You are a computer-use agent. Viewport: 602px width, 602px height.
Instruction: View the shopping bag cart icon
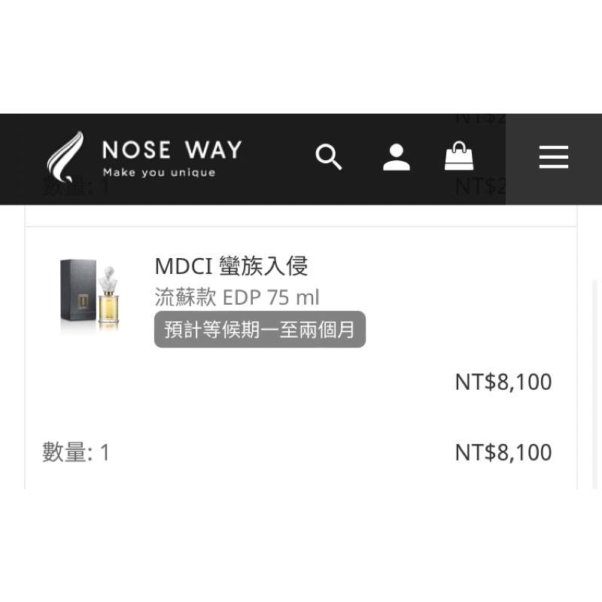coord(459,156)
